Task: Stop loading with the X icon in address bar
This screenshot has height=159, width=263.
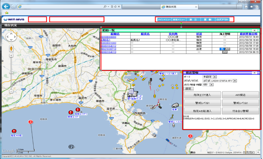Action: 119,7
